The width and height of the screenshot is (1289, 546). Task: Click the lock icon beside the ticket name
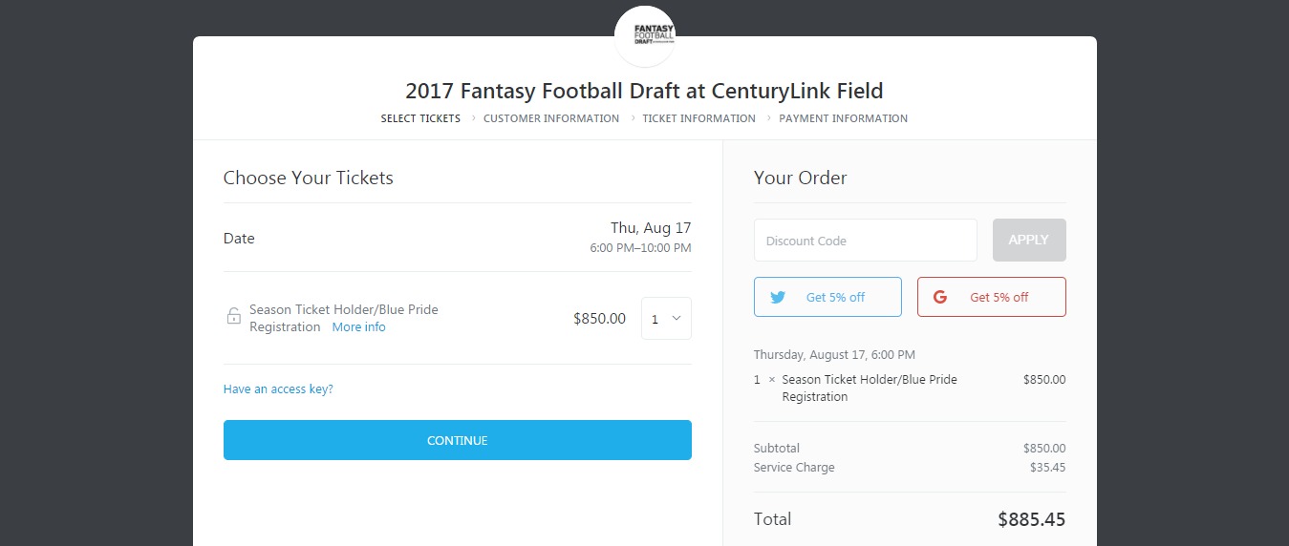(x=234, y=317)
